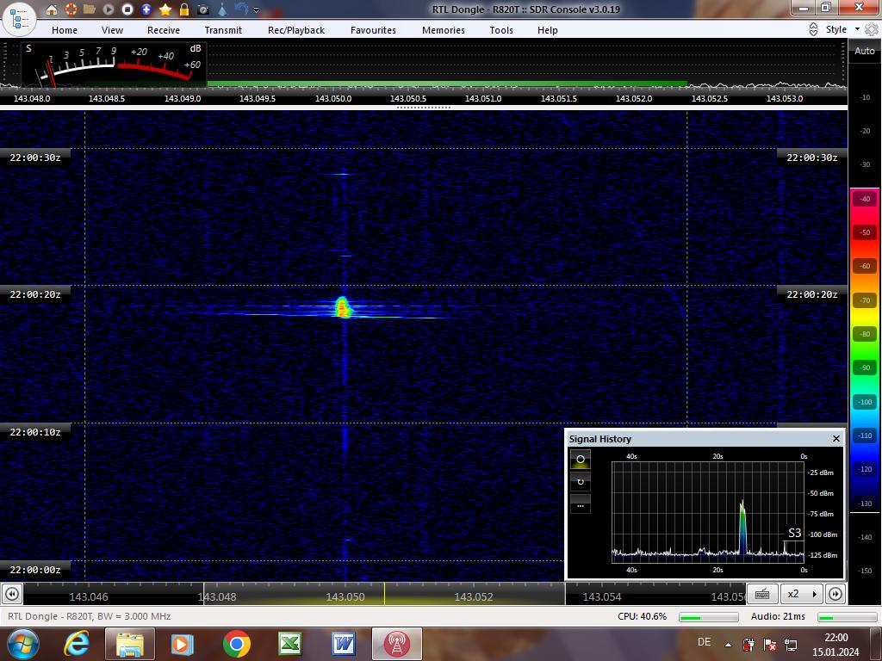Click the CPU: 40.6% status text
This screenshot has height=661, width=882.
(x=642, y=616)
